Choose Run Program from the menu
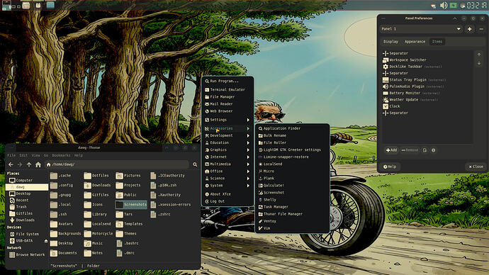This screenshot has width=489, height=275. 227,81
